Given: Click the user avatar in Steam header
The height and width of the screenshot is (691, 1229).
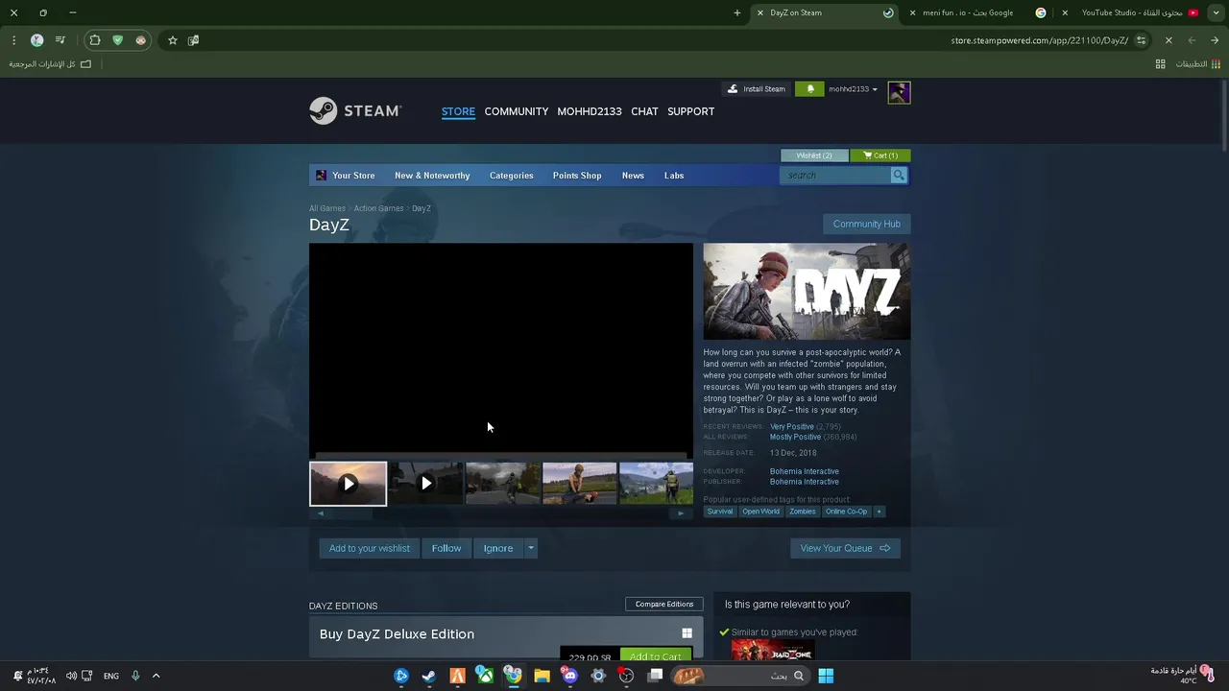Looking at the screenshot, I should coord(899,92).
